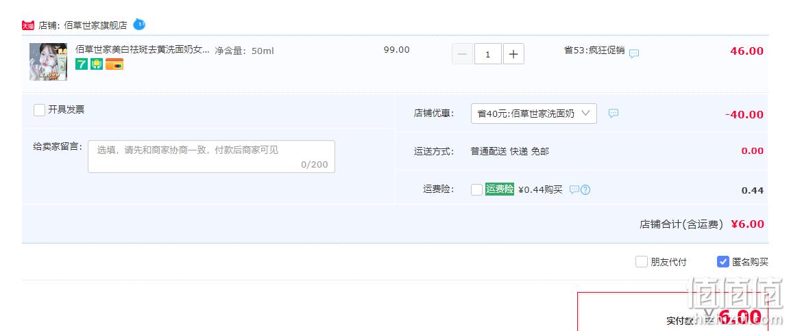Click the comment icon beside the 店铺优惠 dropdown
The width and height of the screenshot is (789, 331).
point(613,114)
